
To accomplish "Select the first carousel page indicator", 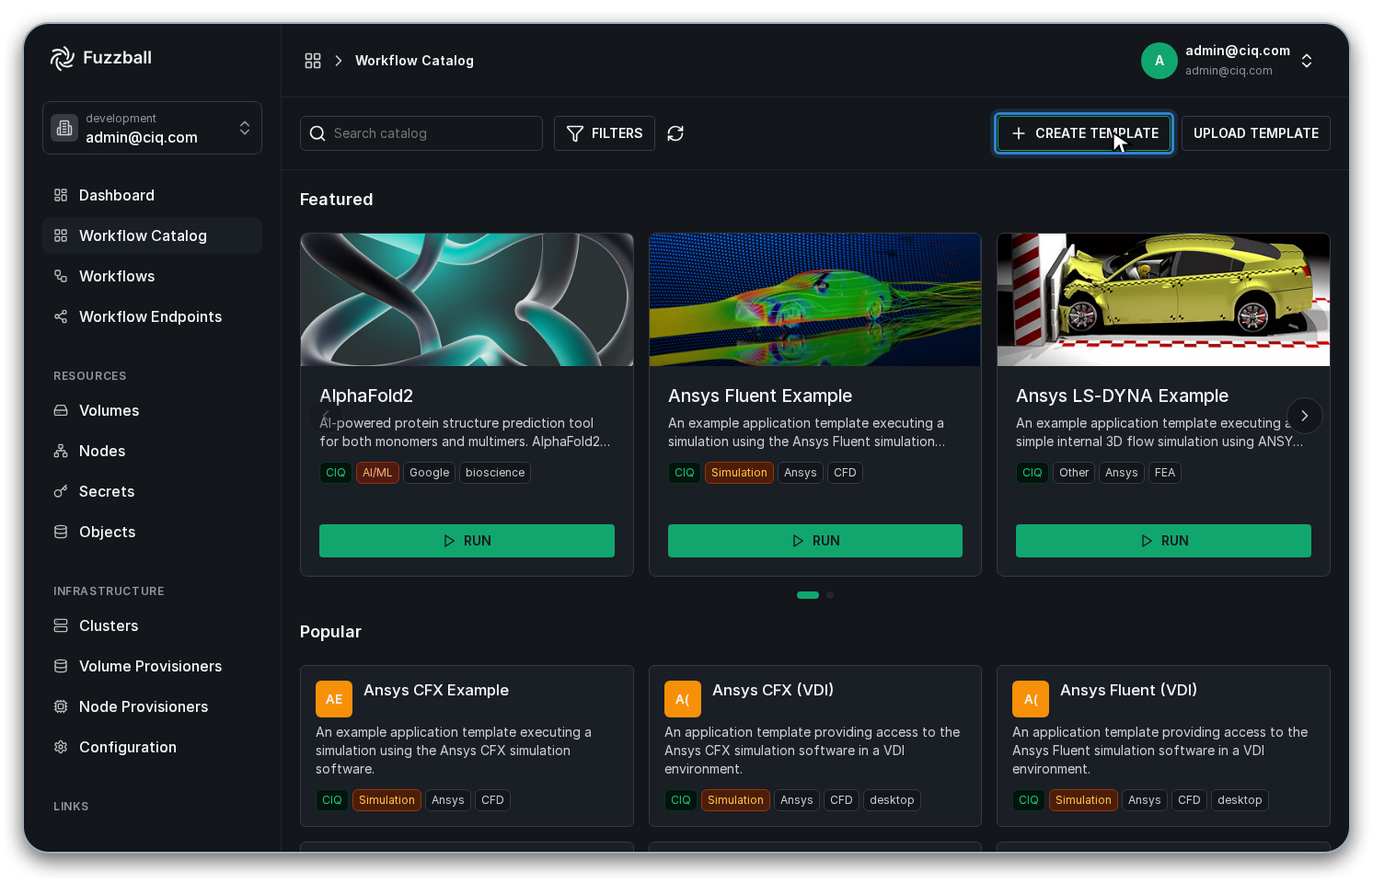I will point(808,595).
